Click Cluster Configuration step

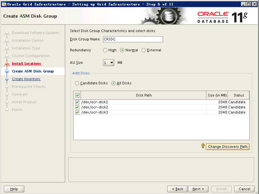30,56
